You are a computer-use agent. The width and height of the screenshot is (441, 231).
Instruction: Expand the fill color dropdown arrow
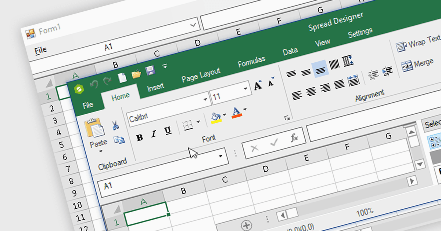click(x=225, y=115)
